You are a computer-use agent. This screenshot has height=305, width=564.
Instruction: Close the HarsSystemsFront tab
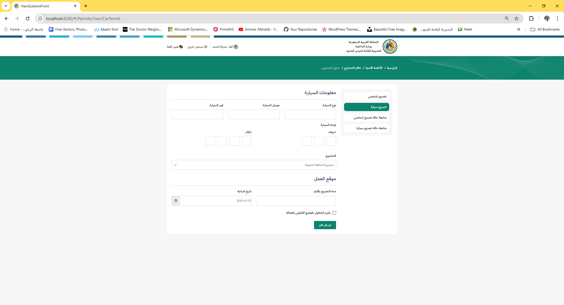pos(75,6)
